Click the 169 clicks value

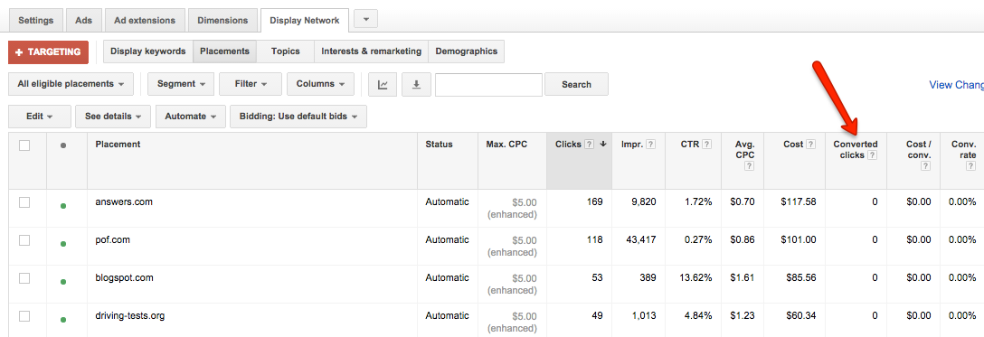tap(595, 201)
